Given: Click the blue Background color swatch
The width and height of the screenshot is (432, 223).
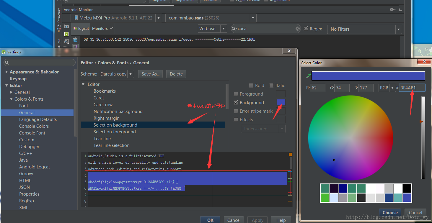Looking at the screenshot, I should (x=281, y=102).
